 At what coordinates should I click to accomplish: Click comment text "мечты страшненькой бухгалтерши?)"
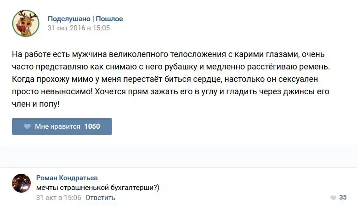tap(97, 188)
